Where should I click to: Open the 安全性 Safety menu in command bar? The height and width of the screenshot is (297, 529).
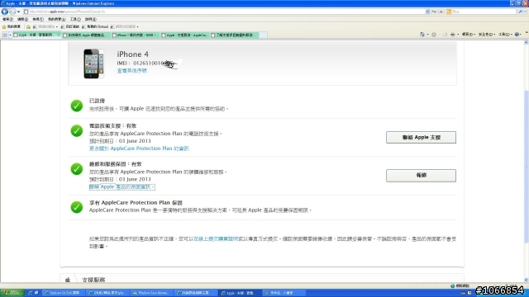coord(486,35)
